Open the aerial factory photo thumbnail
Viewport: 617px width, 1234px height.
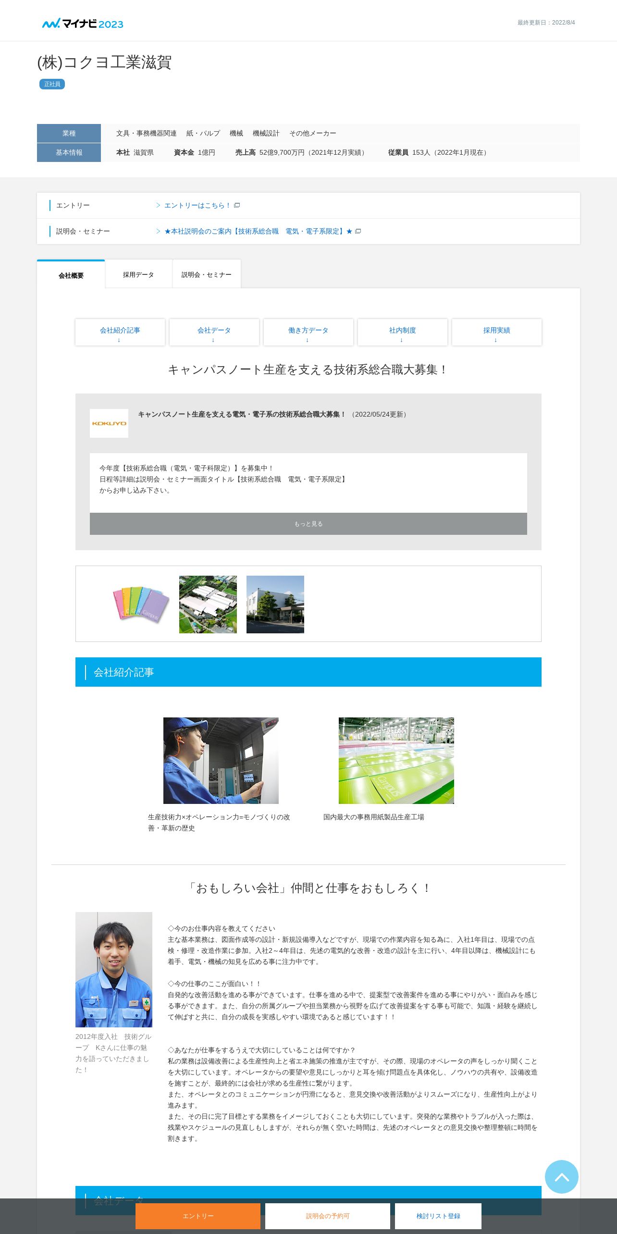(208, 605)
